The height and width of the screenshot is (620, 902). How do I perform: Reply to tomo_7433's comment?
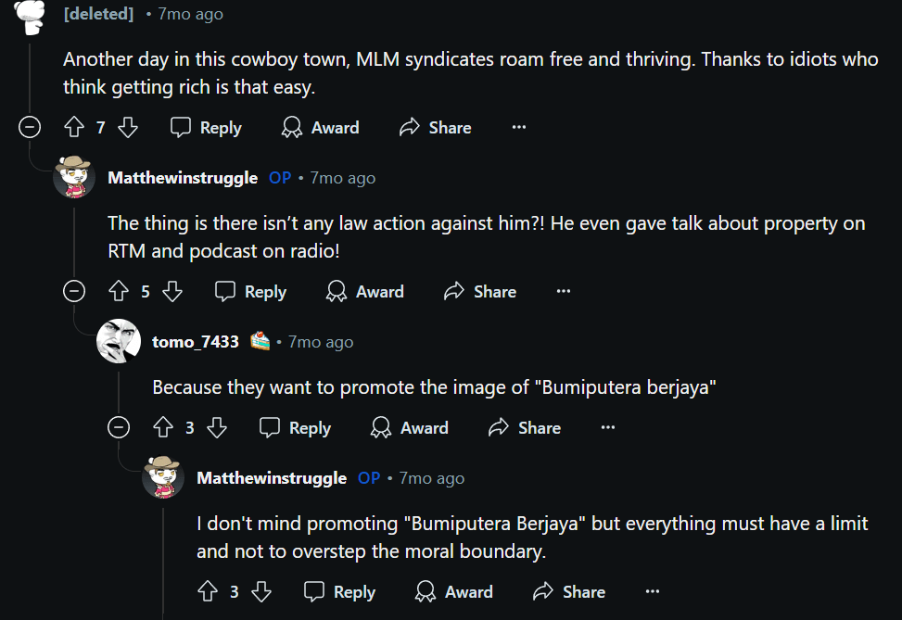[296, 428]
